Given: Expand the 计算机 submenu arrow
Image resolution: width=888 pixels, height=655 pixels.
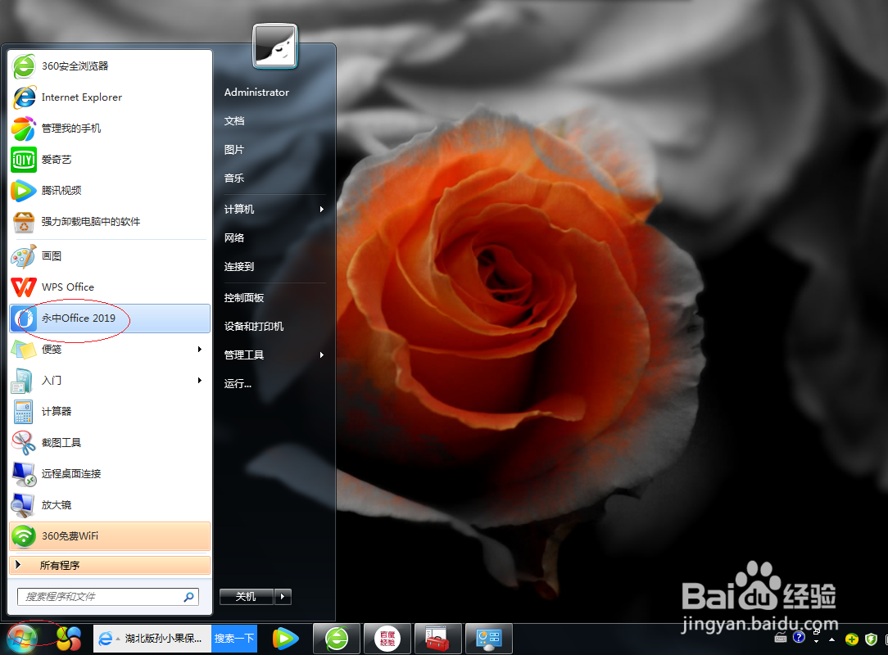Looking at the screenshot, I should pyautogui.click(x=322, y=210).
